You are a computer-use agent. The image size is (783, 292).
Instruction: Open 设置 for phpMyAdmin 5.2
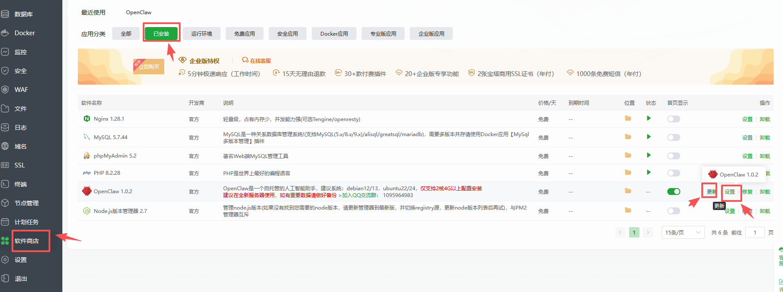click(747, 156)
